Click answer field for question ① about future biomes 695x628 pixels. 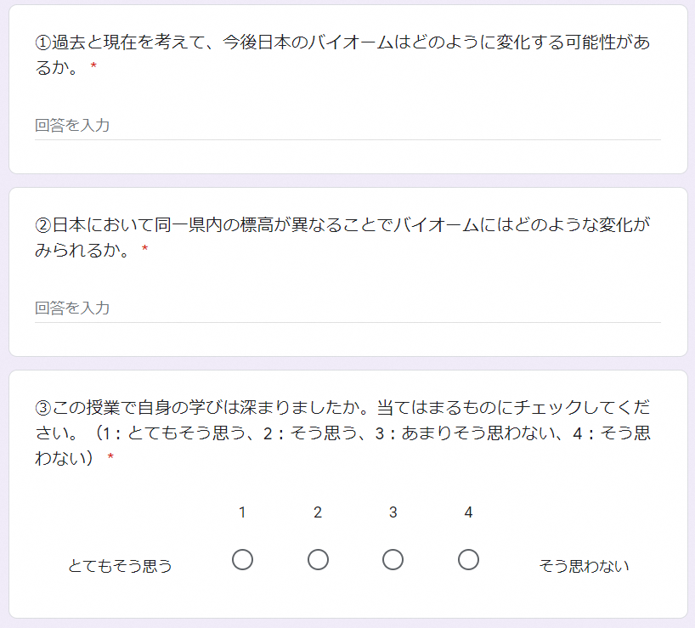coord(347,126)
